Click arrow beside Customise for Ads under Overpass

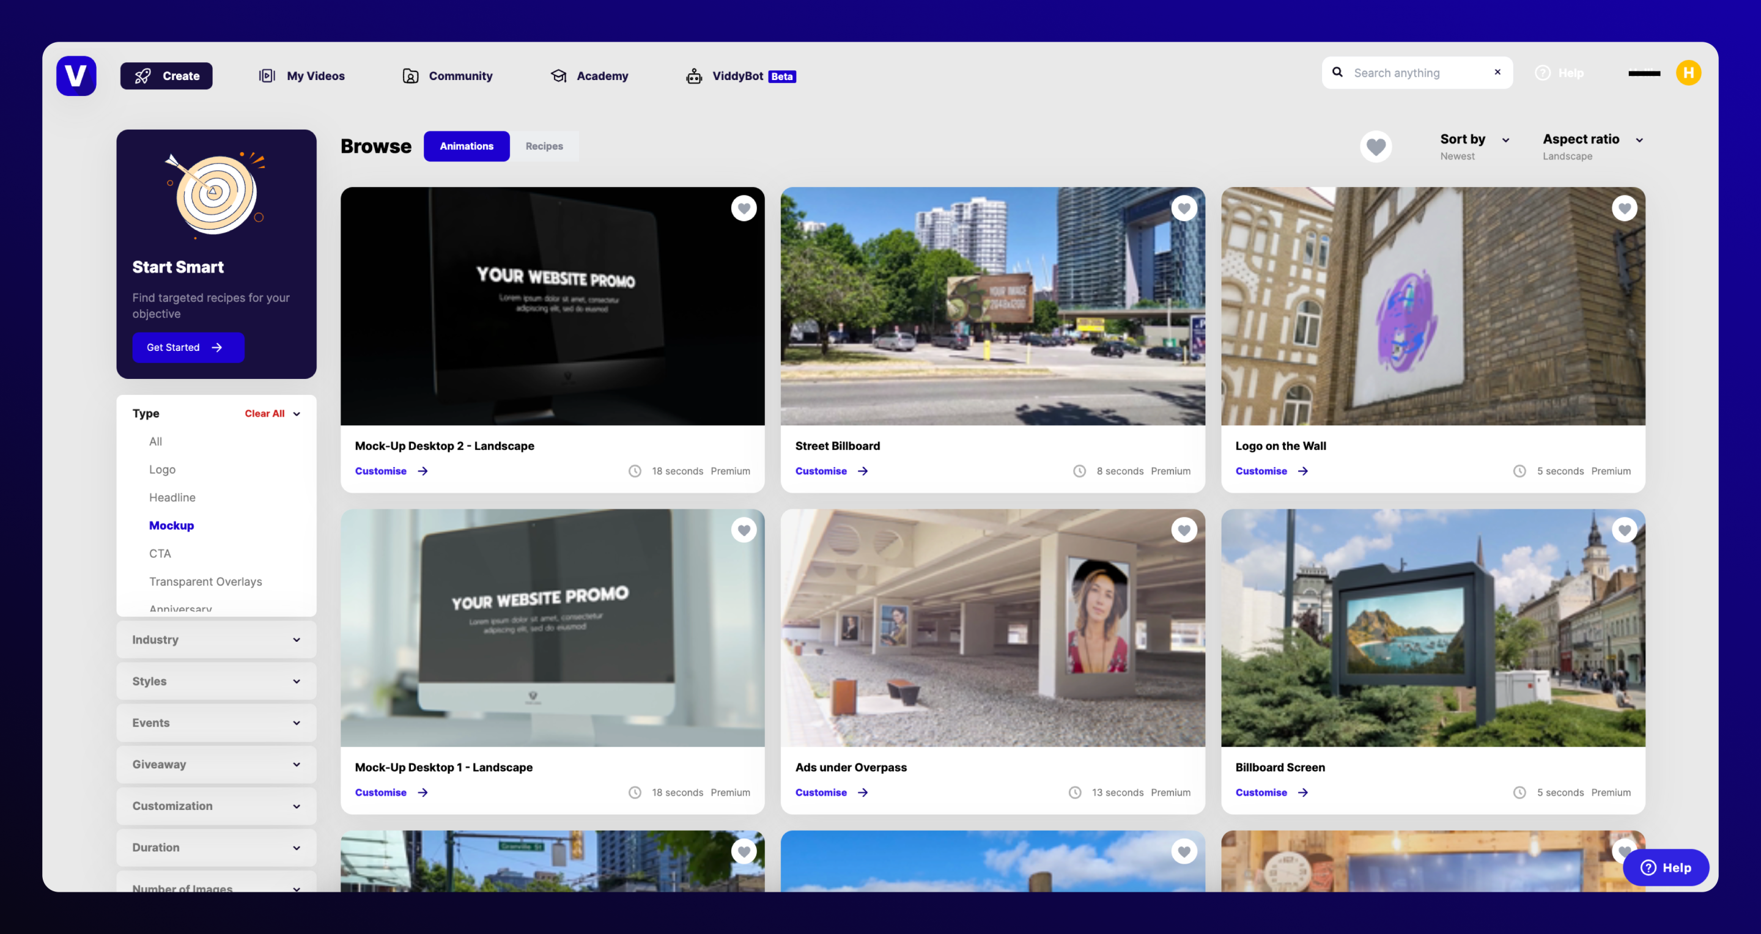coord(863,793)
